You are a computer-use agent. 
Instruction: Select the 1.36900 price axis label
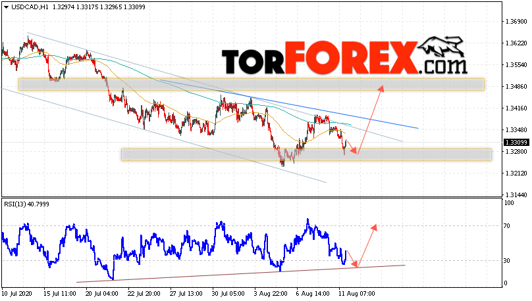pyautogui.click(x=516, y=22)
